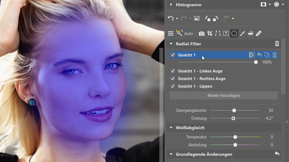The height and width of the screenshot is (162, 289).
Task: Click the Maske hinzufügen button
Action: (x=224, y=96)
